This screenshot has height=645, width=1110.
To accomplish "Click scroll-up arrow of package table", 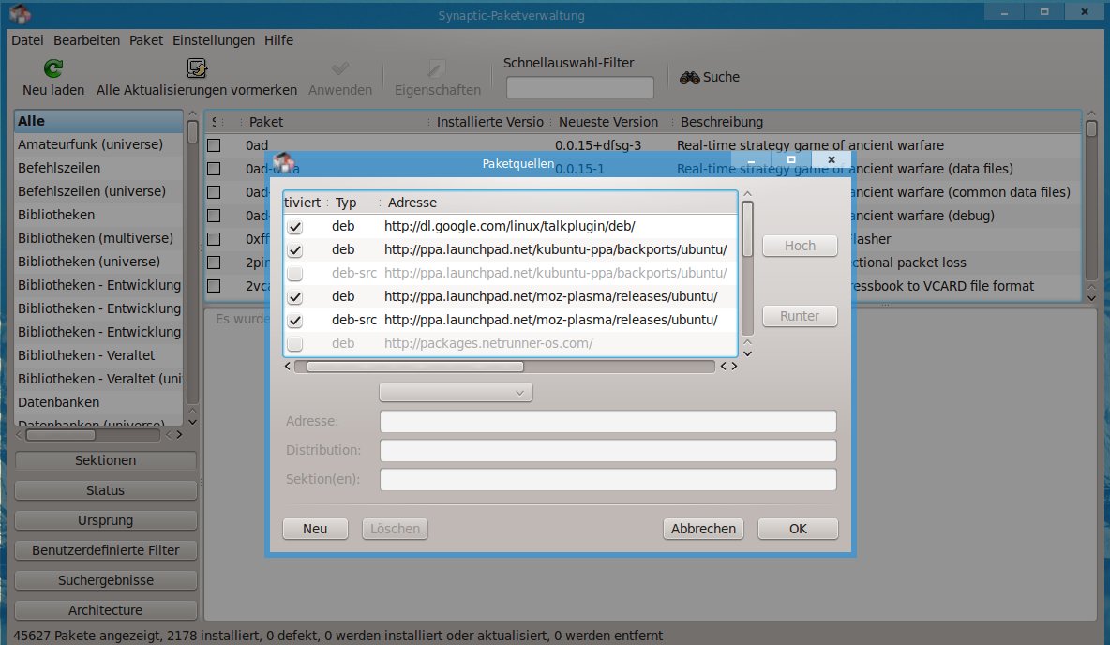I will click(1091, 113).
